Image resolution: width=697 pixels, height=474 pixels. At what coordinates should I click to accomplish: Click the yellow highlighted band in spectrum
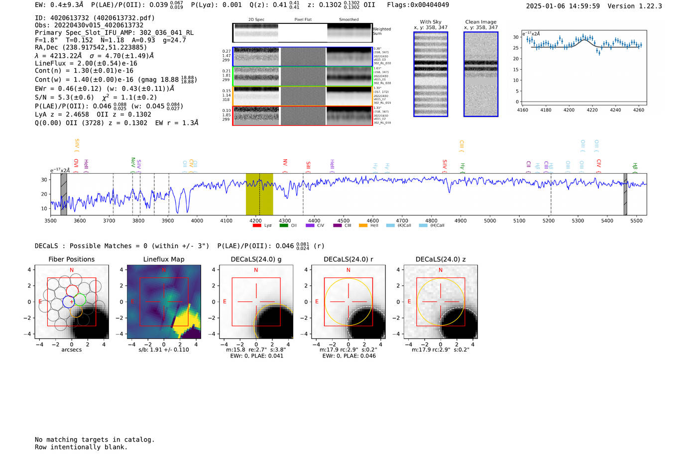point(259,194)
